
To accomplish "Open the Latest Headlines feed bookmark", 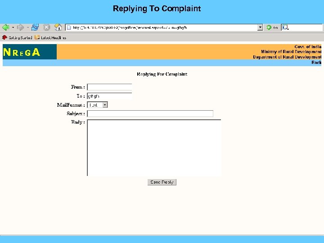I will (50, 38).
